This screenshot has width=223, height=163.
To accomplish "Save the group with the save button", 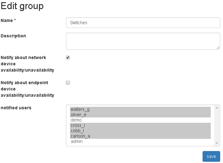I will click(x=211, y=156).
